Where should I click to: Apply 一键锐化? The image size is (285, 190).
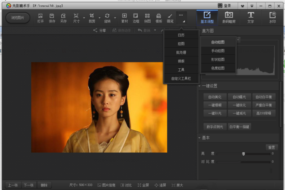239,105
